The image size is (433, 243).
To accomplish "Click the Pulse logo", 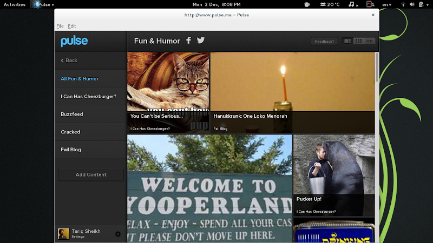I will (x=74, y=41).
